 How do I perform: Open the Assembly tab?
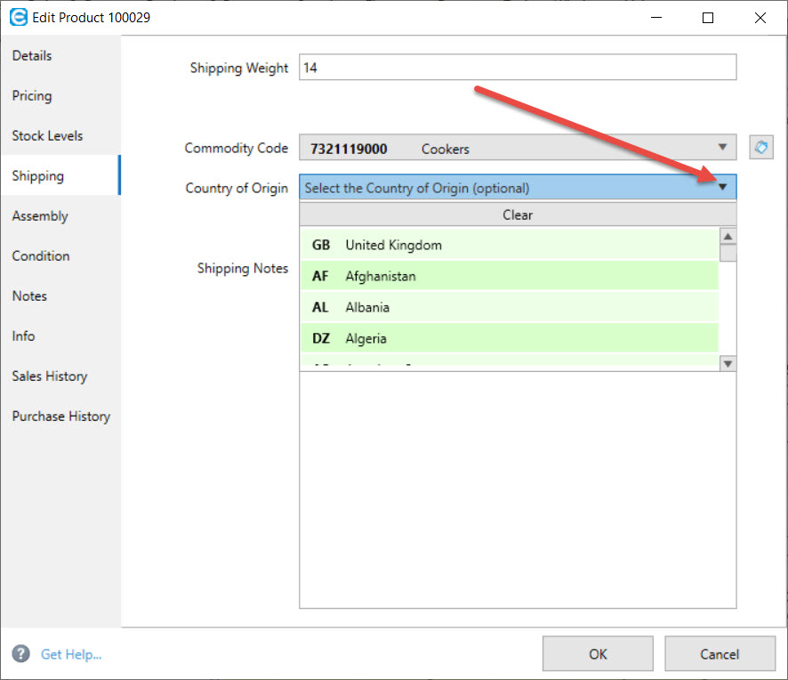(40, 216)
